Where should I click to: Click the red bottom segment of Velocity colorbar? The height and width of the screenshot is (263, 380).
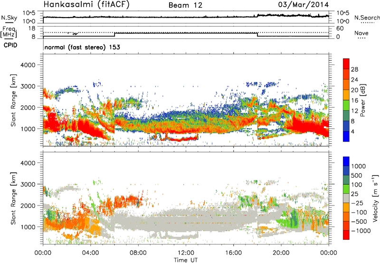(x=346, y=235)
